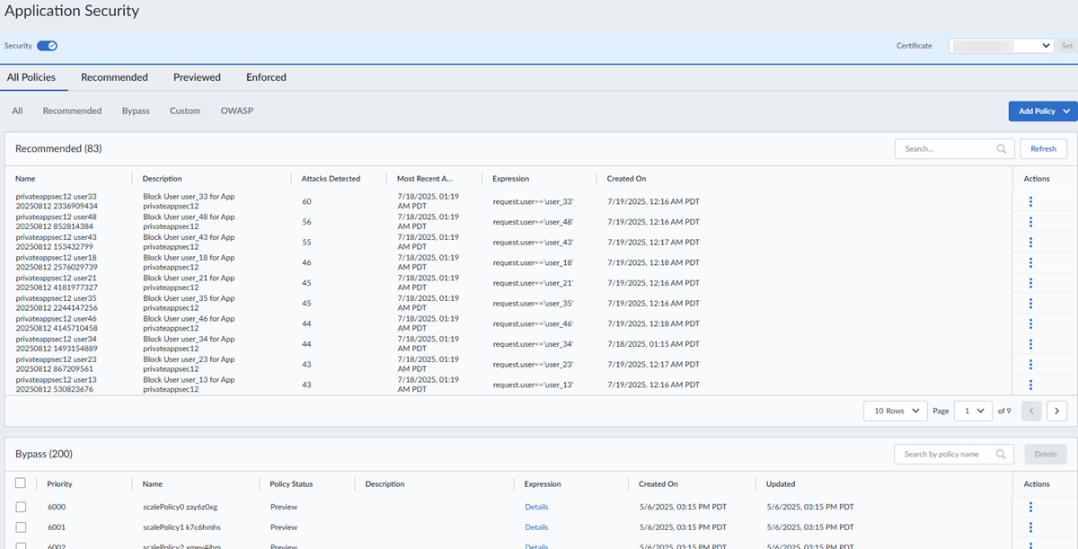This screenshot has width=1078, height=549.
Task: Toggle the Security switch off
Action: pos(47,46)
